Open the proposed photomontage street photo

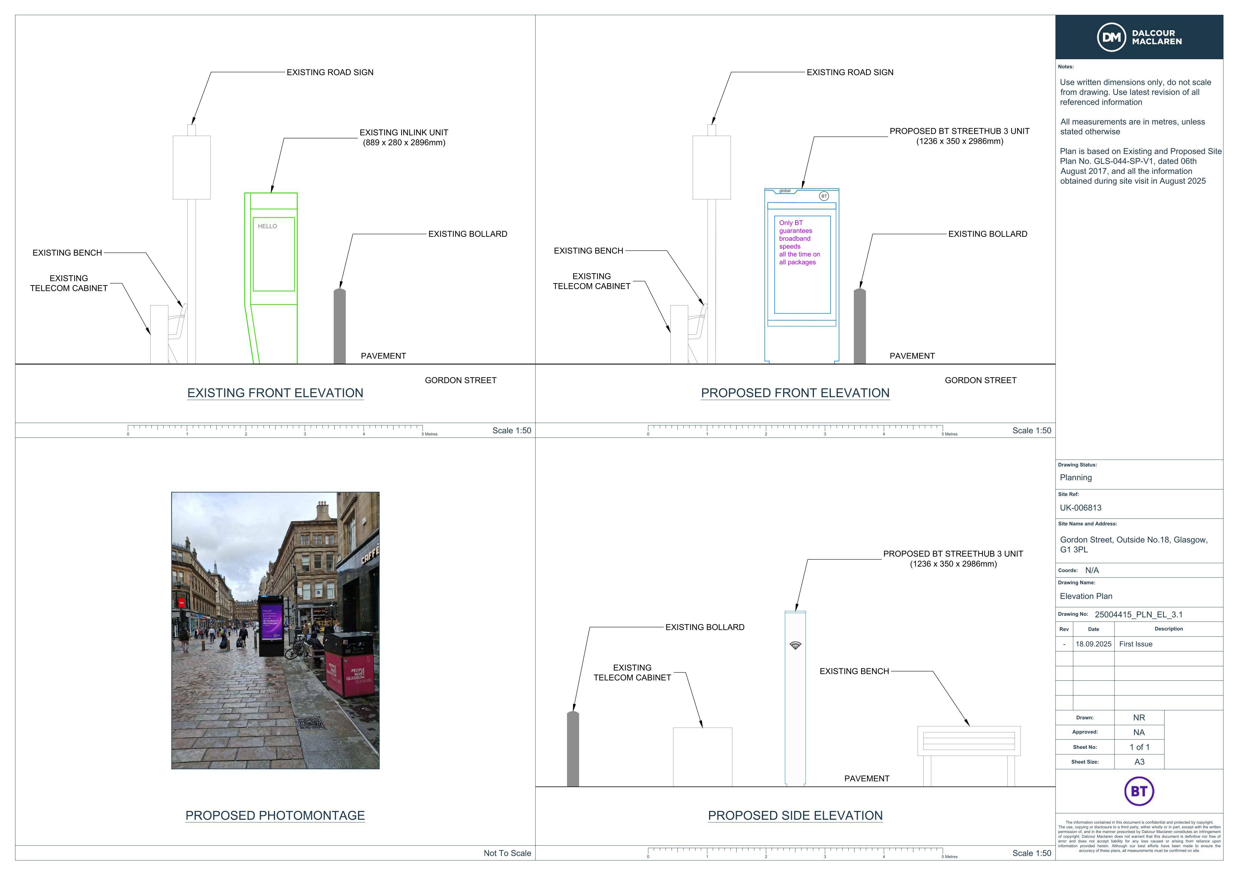pos(276,630)
